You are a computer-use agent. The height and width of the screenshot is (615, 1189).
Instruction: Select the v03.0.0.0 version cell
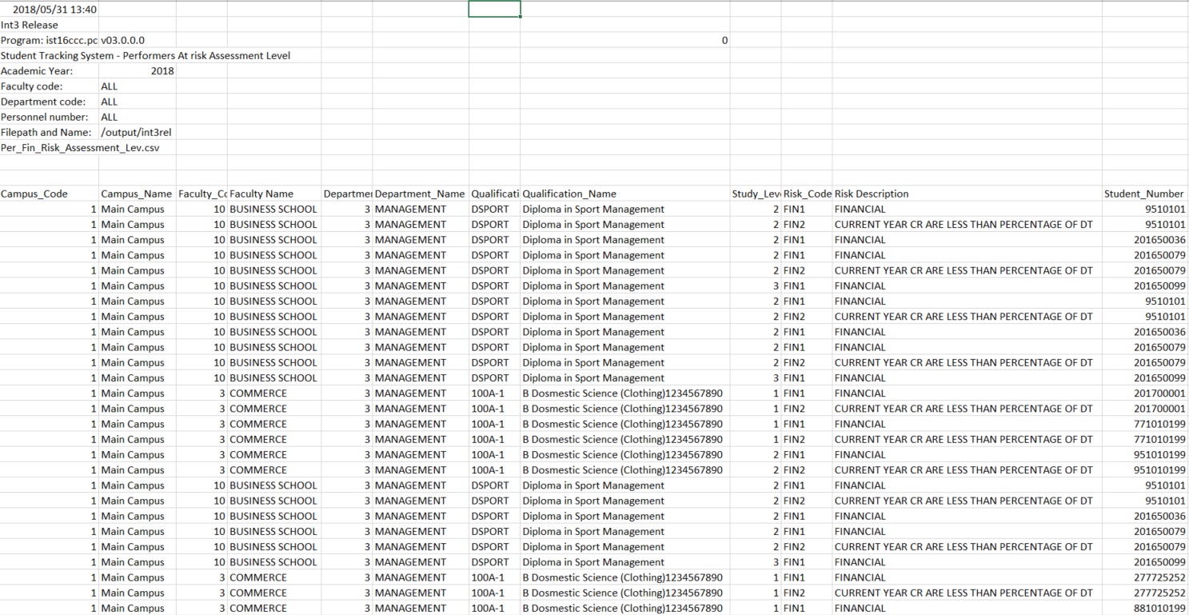coord(123,40)
